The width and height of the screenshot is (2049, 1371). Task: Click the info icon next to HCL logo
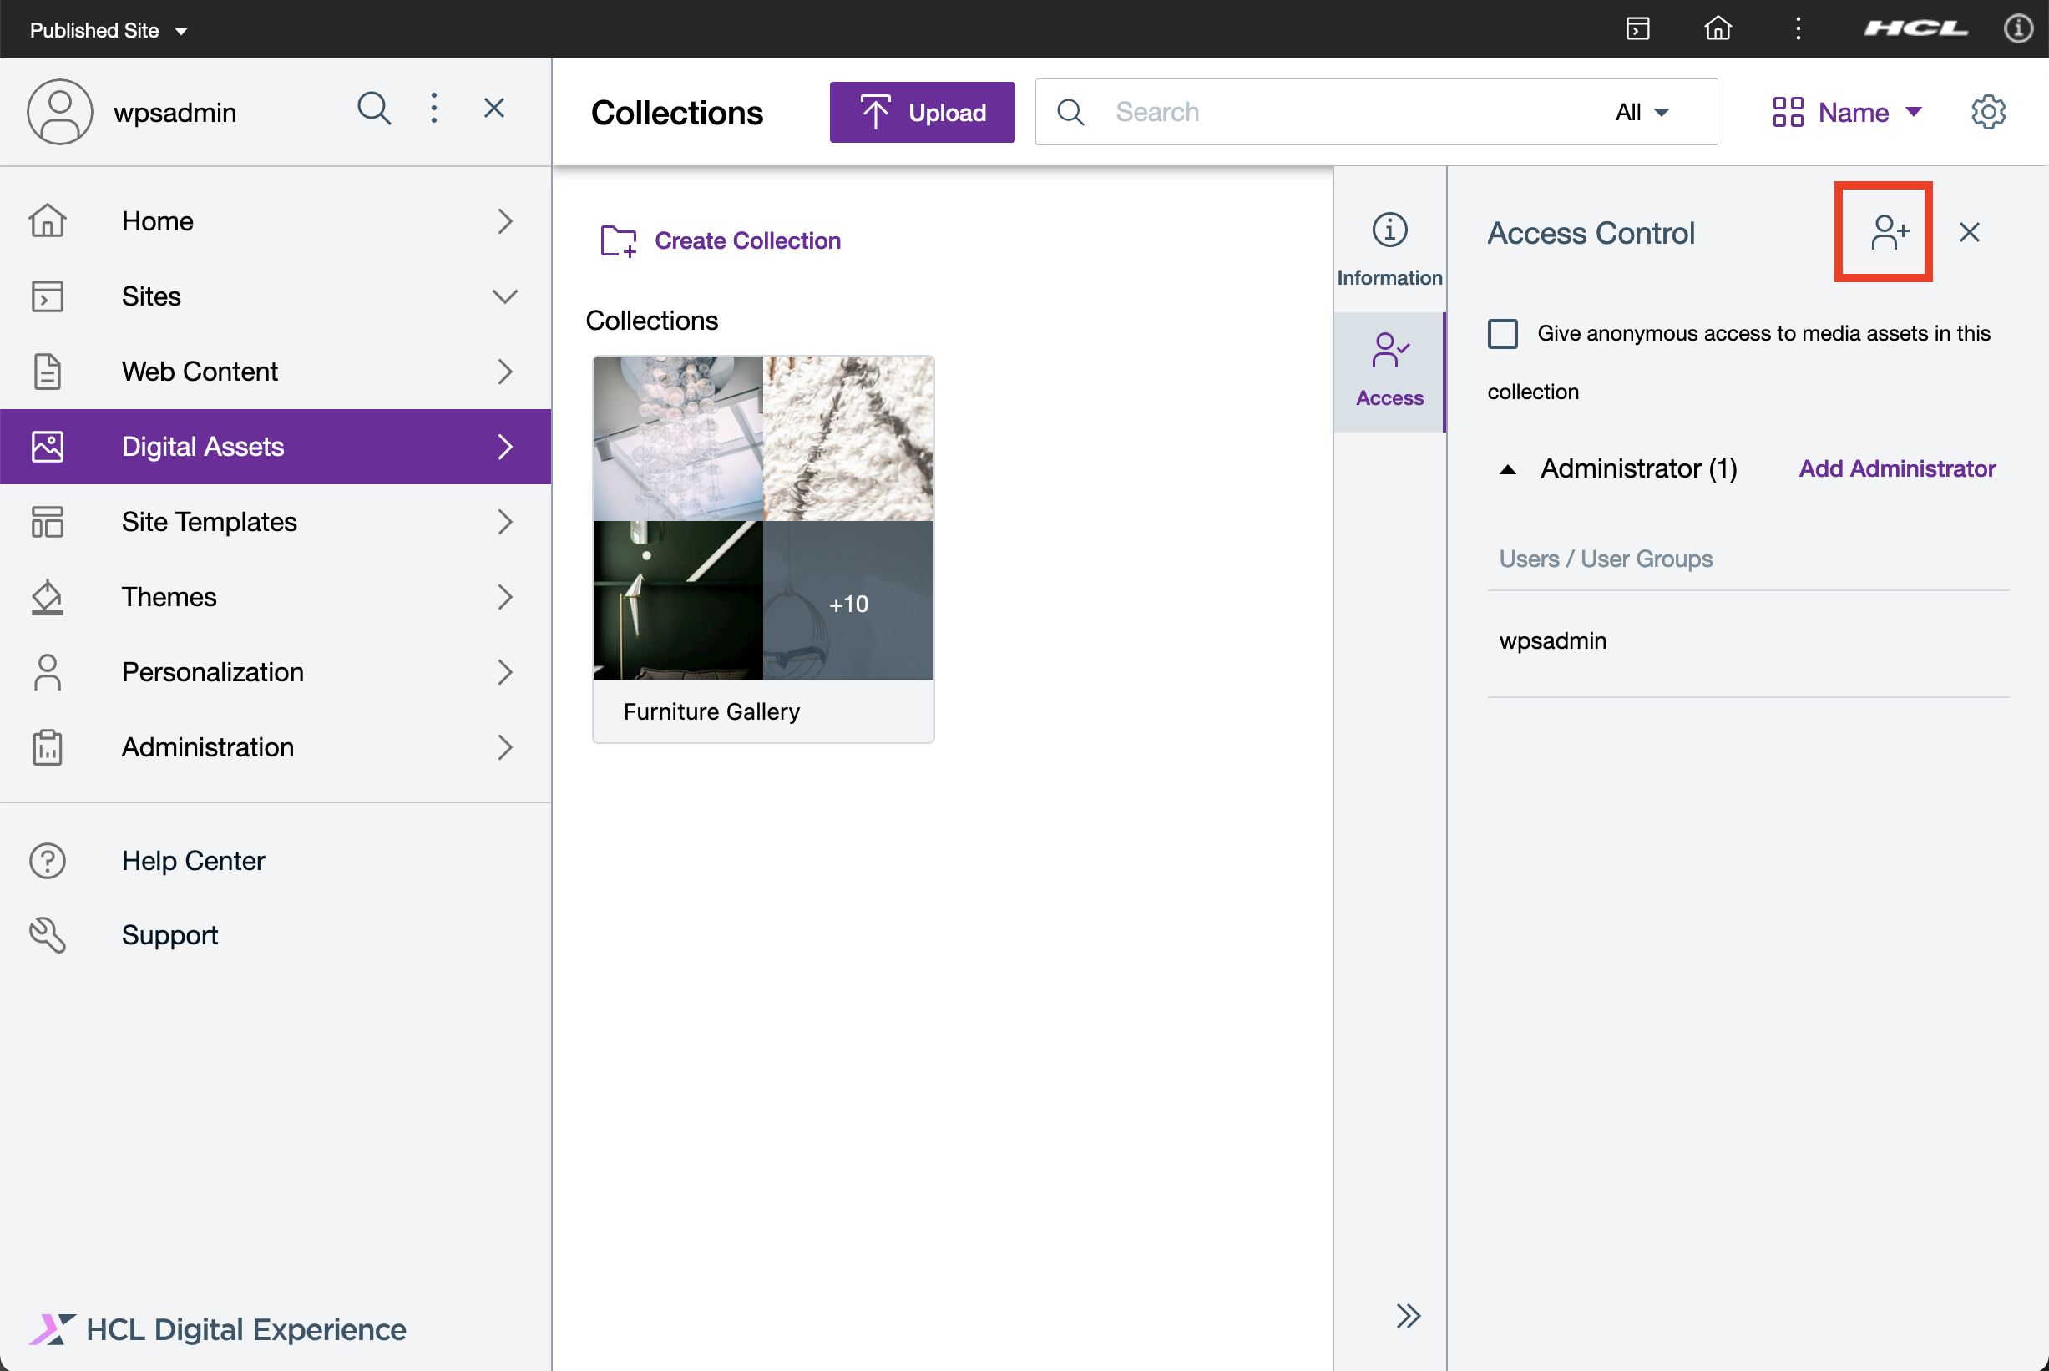[2017, 29]
